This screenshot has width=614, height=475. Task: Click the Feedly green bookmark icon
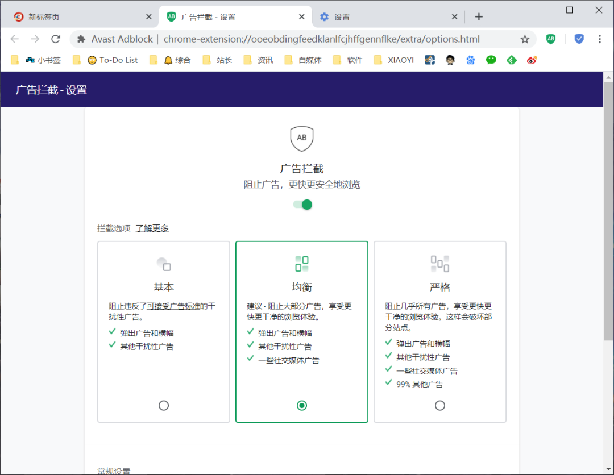pos(511,60)
